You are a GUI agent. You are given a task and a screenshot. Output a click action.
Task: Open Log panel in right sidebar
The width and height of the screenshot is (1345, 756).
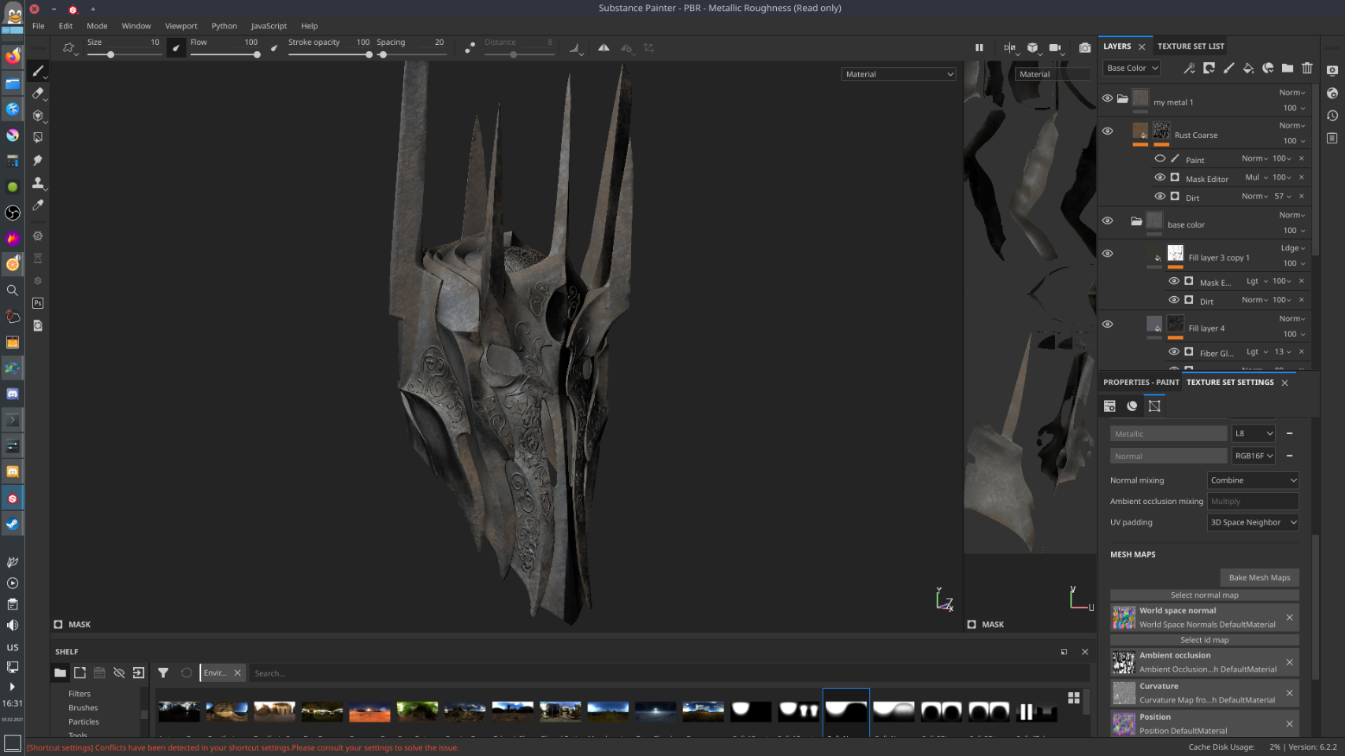click(x=1332, y=138)
